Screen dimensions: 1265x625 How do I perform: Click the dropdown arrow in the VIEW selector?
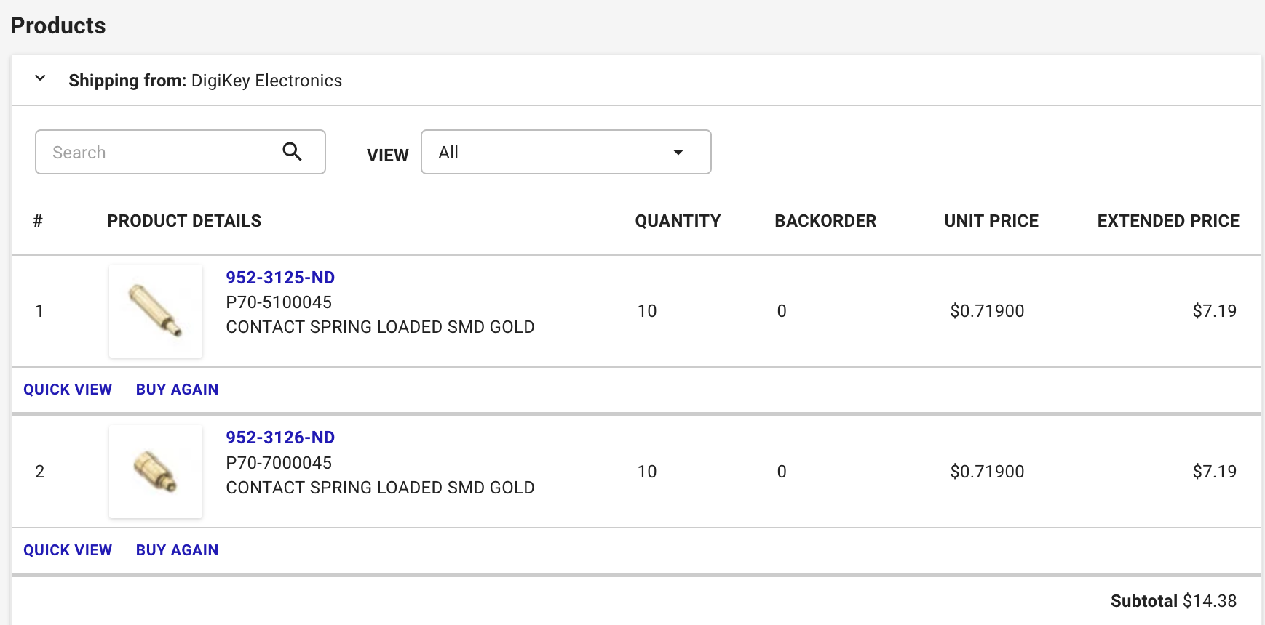(x=678, y=153)
